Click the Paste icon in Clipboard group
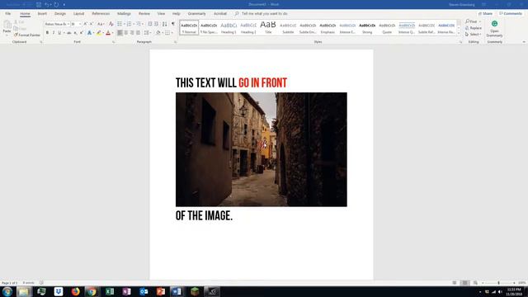This screenshot has height=297, width=528. 7,25
